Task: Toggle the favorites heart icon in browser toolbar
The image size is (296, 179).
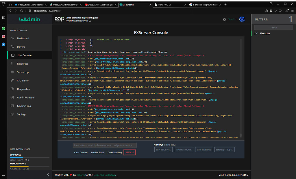Action: tap(280, 10)
